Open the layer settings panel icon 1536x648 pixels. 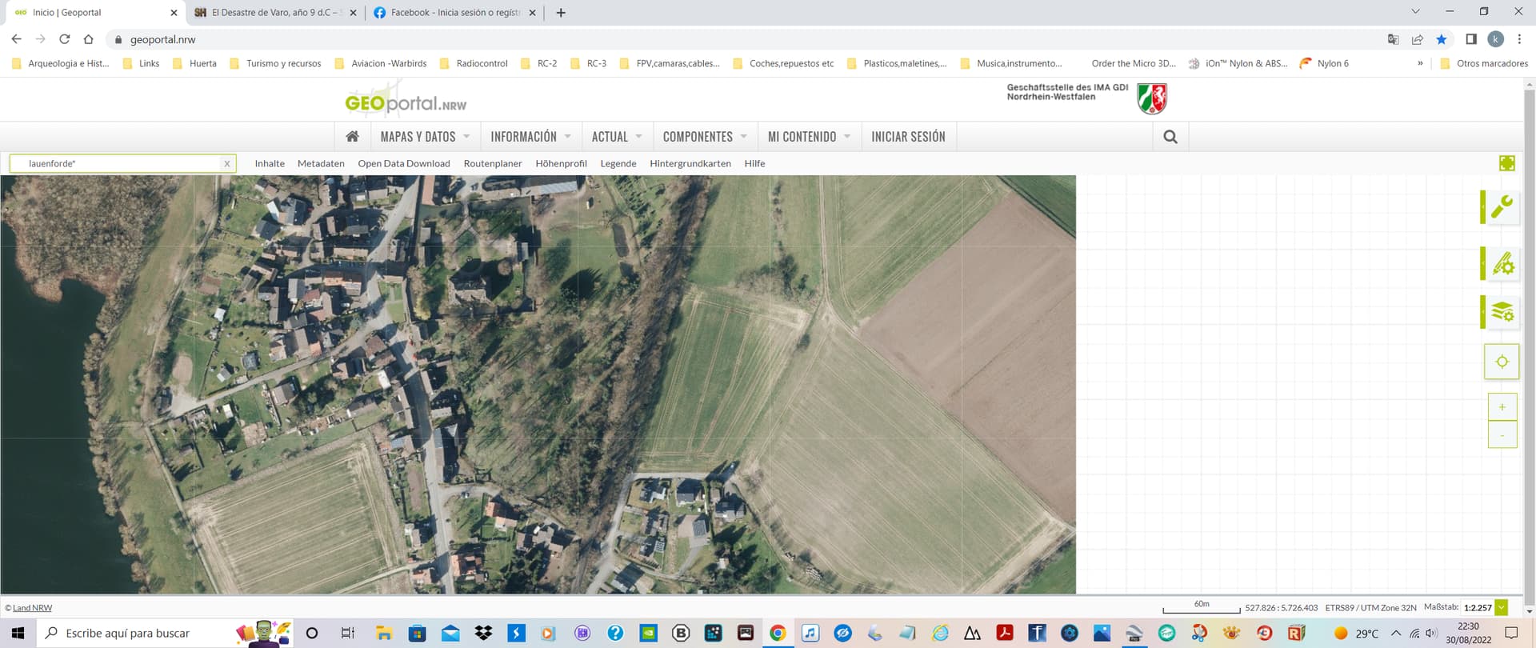pyautogui.click(x=1501, y=311)
